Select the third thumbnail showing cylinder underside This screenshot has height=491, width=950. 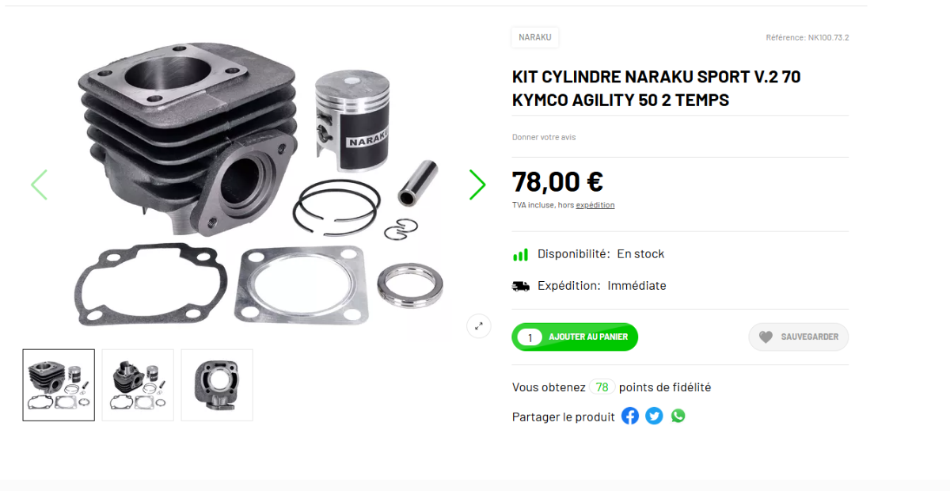(x=217, y=385)
